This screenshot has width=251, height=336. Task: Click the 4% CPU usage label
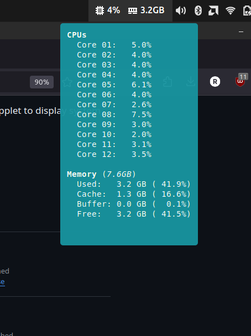coord(113,11)
